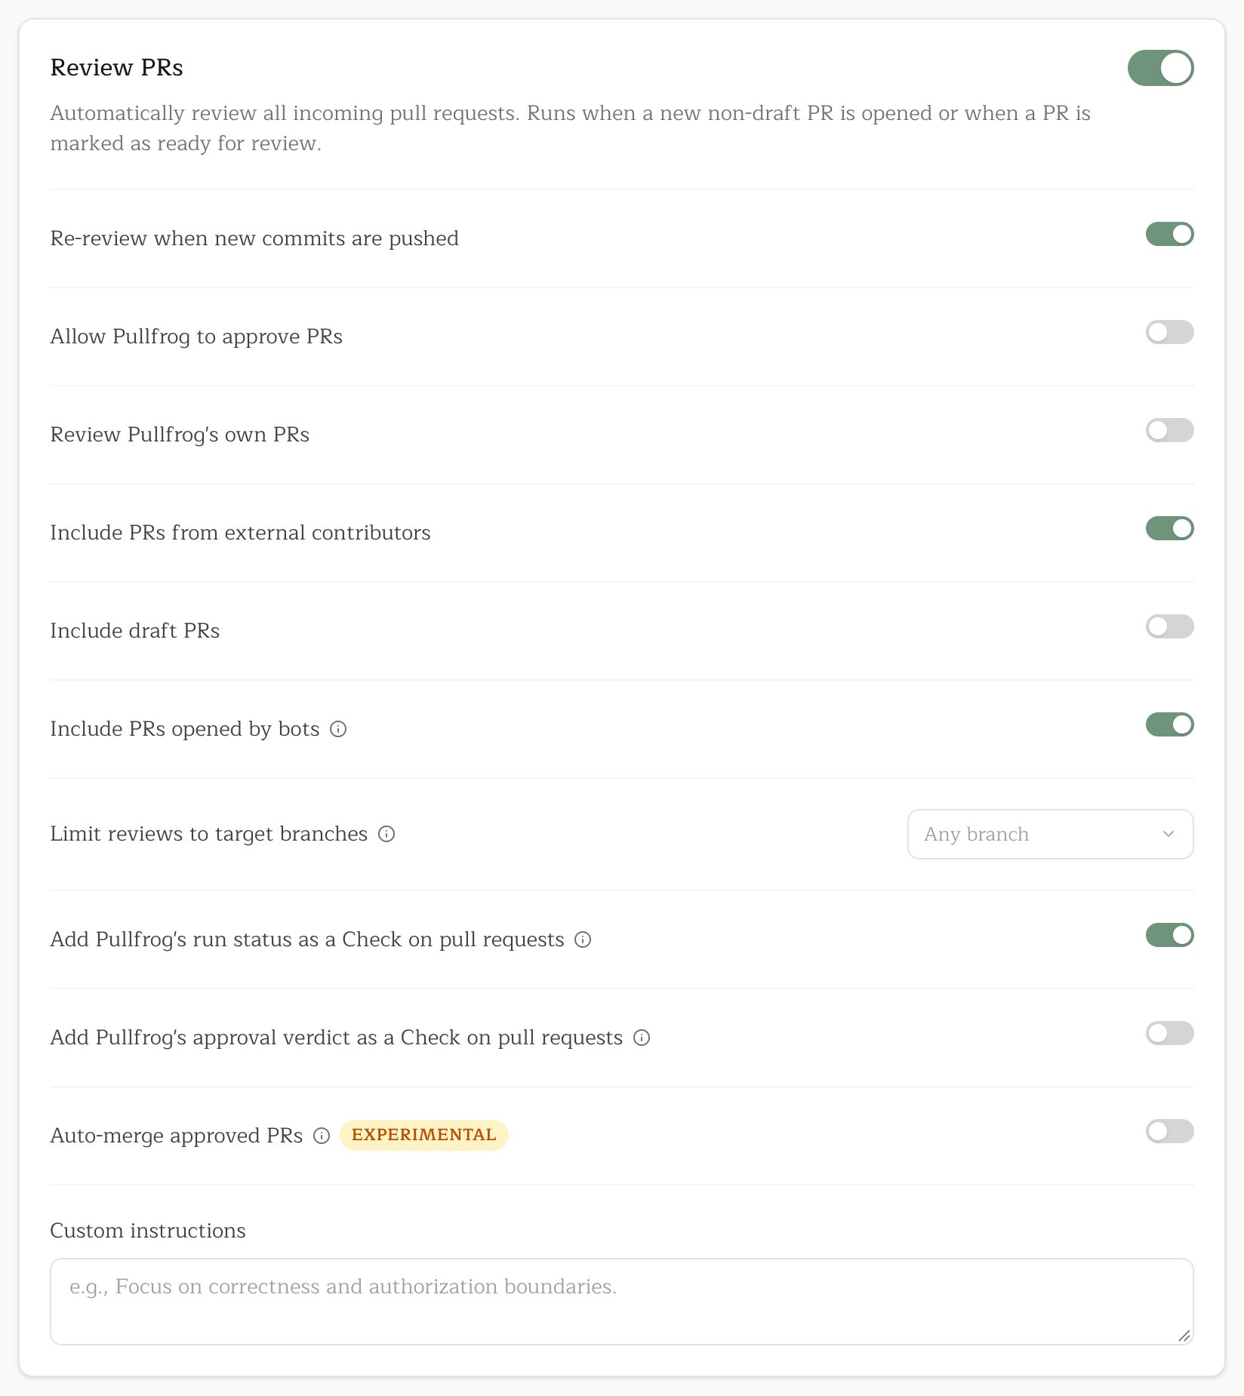1244x1396 pixels.
Task: Click the chevron in branch selector
Action: click(1169, 834)
